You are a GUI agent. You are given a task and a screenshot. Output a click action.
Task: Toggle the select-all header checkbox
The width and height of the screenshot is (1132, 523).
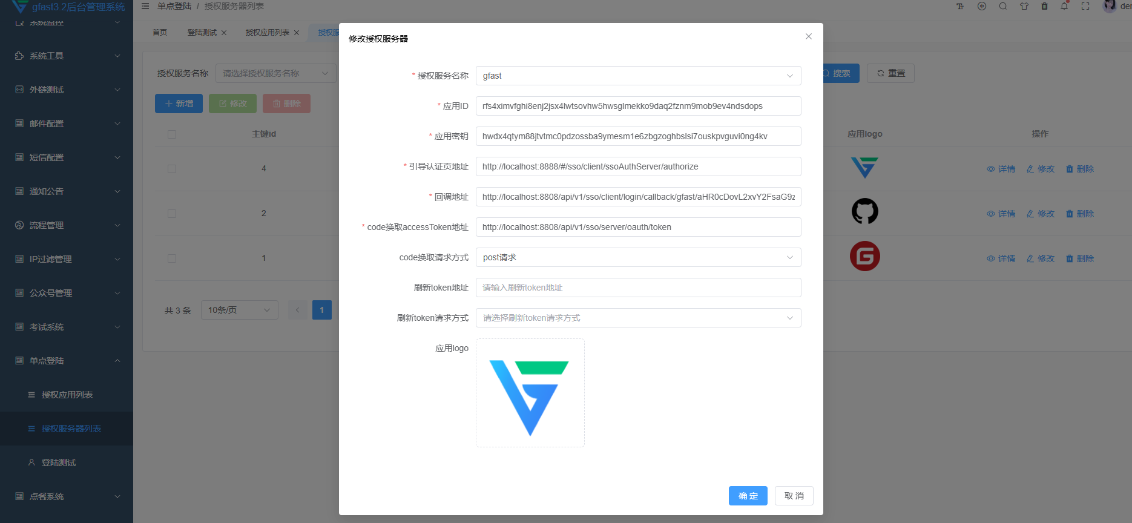point(172,134)
